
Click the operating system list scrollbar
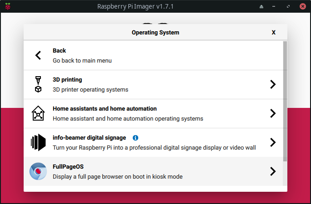pyautogui.click(x=285, y=101)
